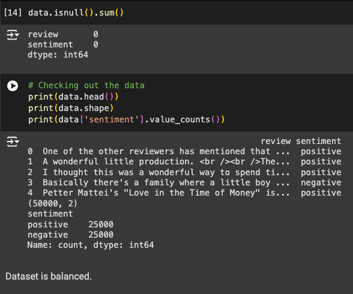Click the row "Basically there's a family"
The image size is (353, 294).
184,182
